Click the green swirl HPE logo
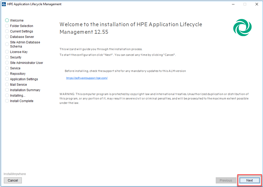This screenshot has width=263, height=187. coord(242,28)
